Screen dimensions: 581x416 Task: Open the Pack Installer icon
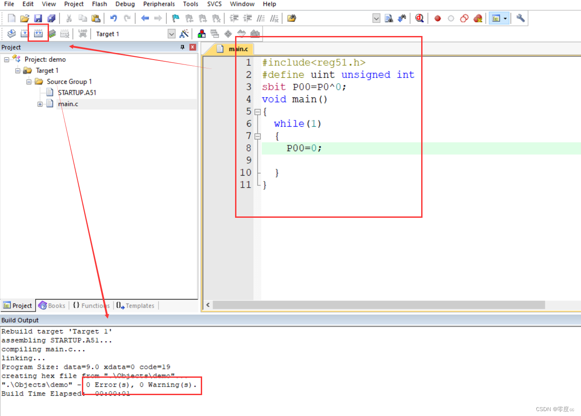coord(255,34)
